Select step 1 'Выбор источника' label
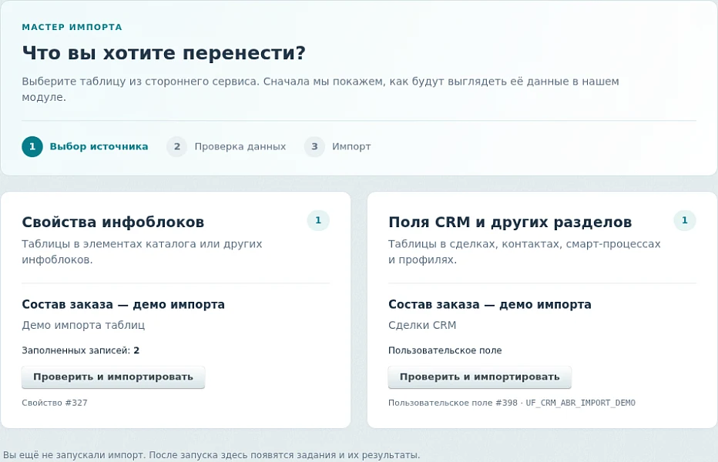This screenshot has width=718, height=462. [99, 146]
